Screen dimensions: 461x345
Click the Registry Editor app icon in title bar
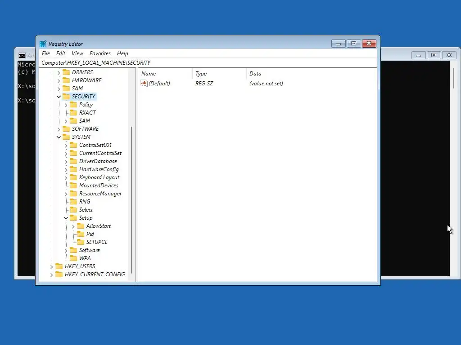pyautogui.click(x=43, y=44)
